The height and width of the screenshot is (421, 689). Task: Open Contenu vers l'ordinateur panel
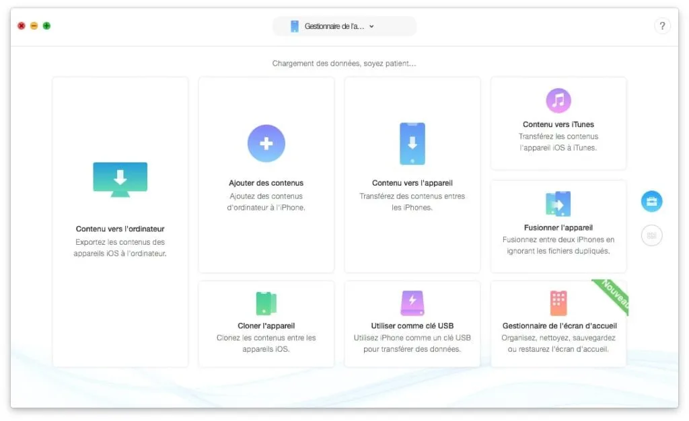point(120,222)
